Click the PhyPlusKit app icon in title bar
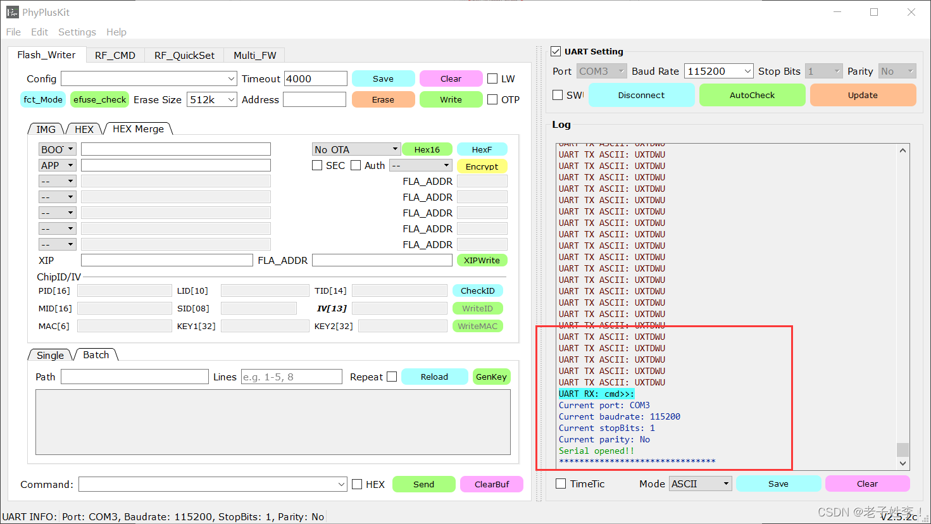The image size is (931, 524). [x=13, y=12]
